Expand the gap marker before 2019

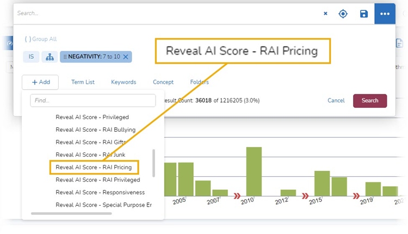pos(356,196)
